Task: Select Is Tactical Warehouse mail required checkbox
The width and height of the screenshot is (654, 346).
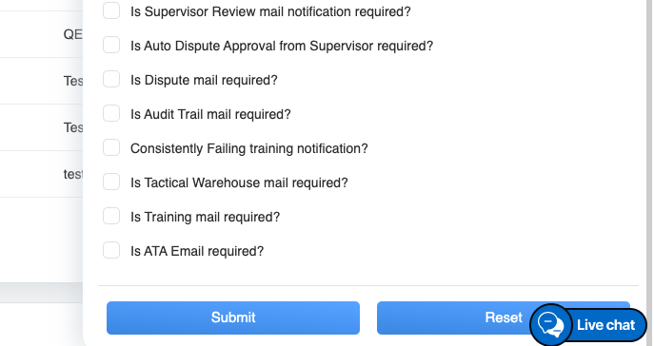Action: [x=111, y=182]
